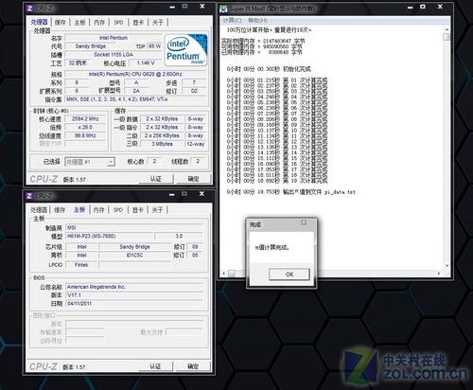Minimize the CPU-Z mainboard window
The height and width of the screenshot is (390, 473).
click(x=172, y=194)
